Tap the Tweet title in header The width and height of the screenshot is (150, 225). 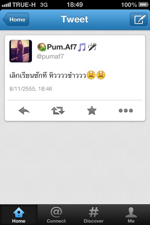click(x=75, y=19)
